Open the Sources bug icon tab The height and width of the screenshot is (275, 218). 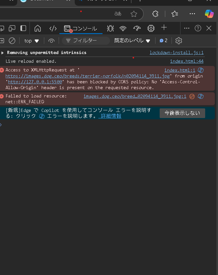tap(110, 28)
